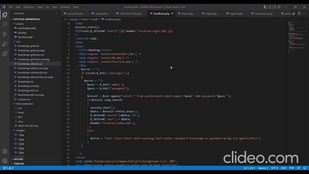Select bootstrap-reboot.css file
Viewport: 309px width, 174px height.
pyautogui.click(x=35, y=64)
